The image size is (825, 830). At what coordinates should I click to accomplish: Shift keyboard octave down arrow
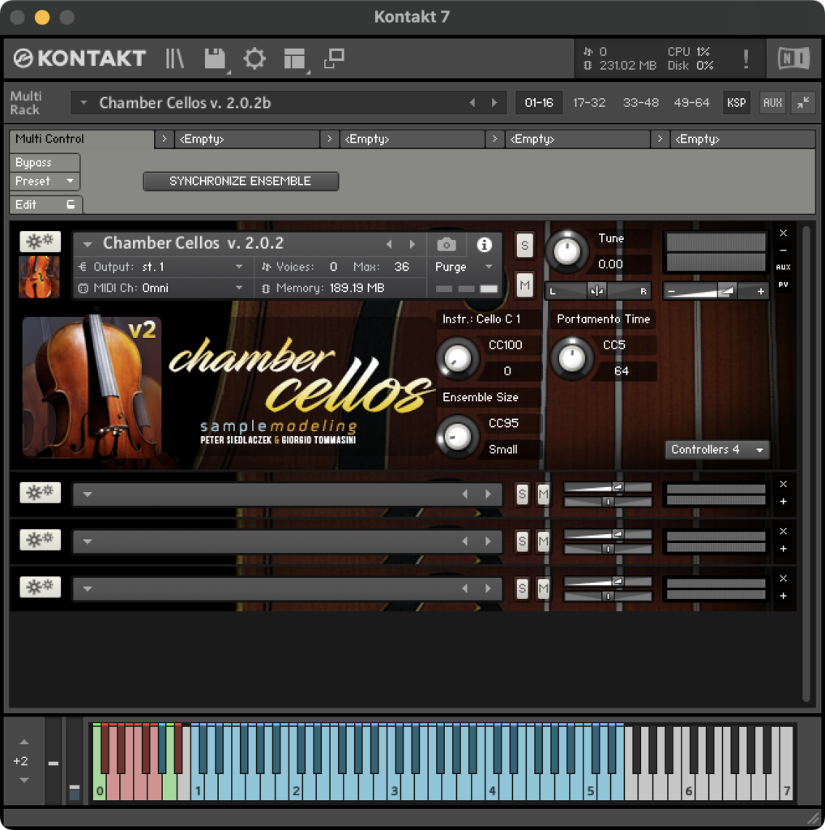(x=24, y=781)
